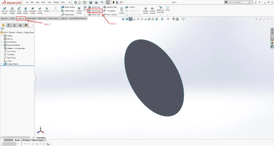Switch to the Sheet Metal tab
Image resolution: width=274 pixels, height=146 pixels.
pyautogui.click(x=31, y=18)
